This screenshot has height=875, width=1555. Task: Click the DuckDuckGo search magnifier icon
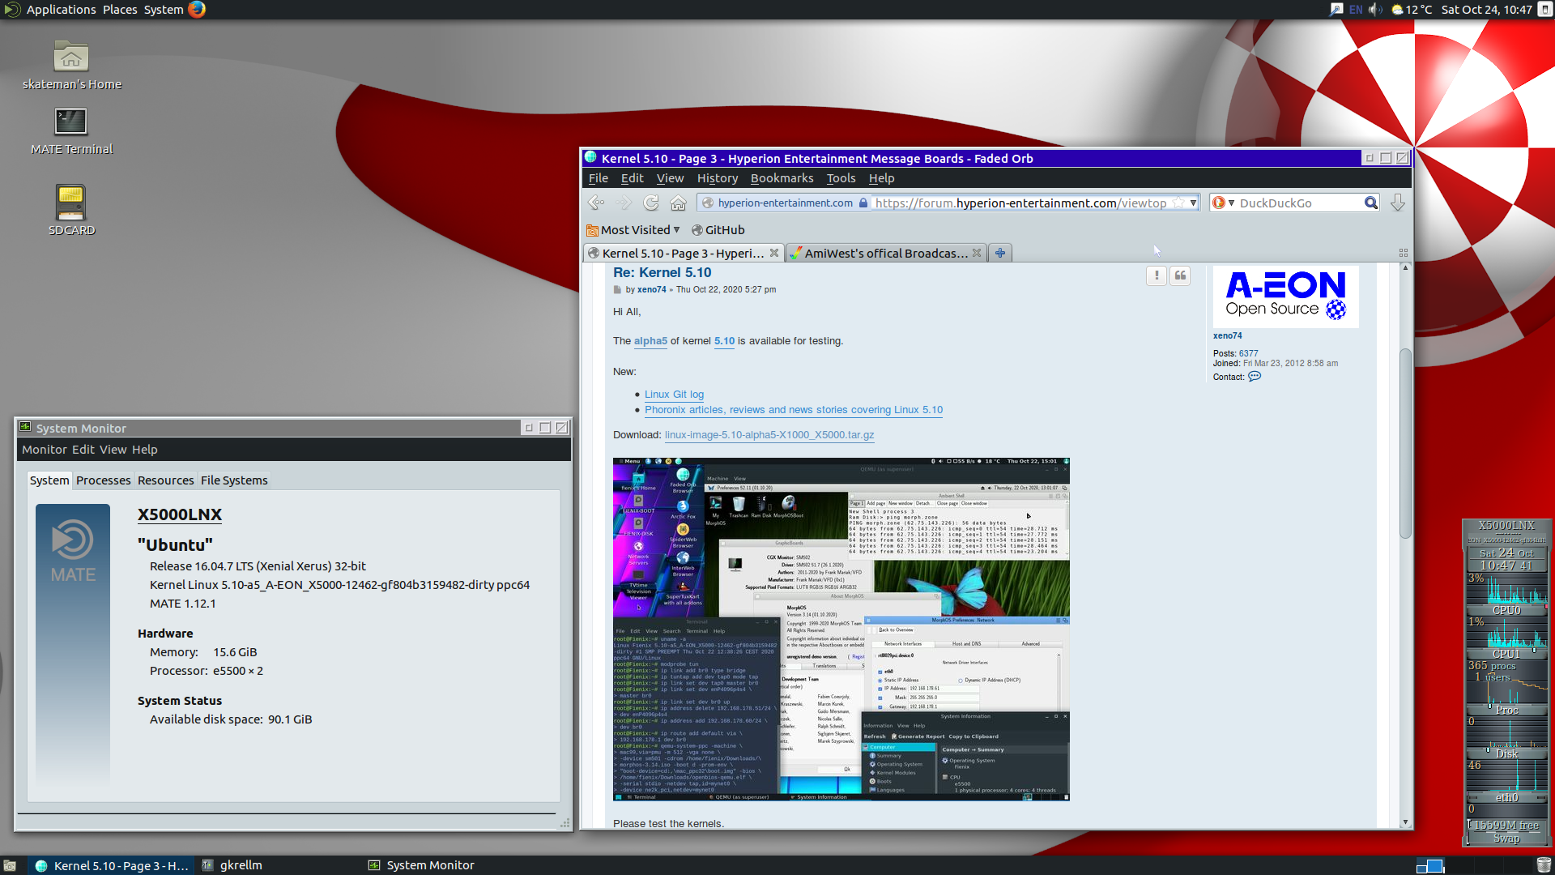click(1370, 203)
